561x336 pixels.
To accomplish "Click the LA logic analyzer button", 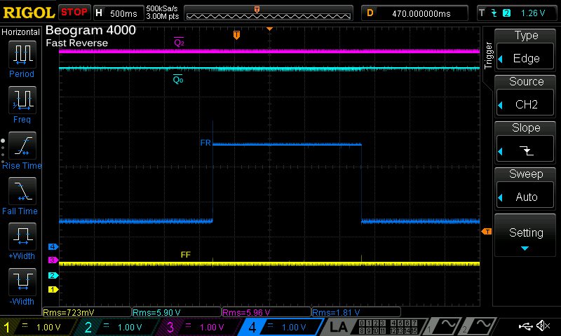I will point(337,327).
